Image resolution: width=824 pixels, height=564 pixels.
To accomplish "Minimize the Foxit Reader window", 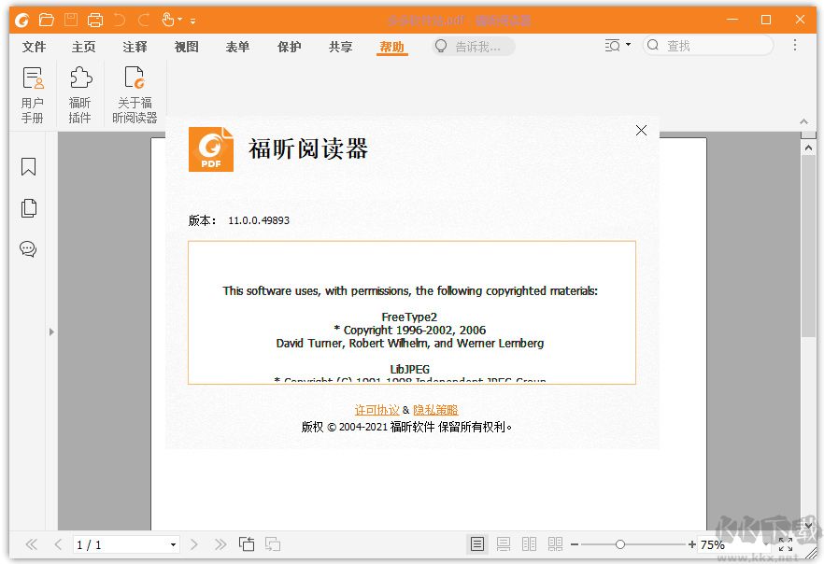I will pos(732,20).
